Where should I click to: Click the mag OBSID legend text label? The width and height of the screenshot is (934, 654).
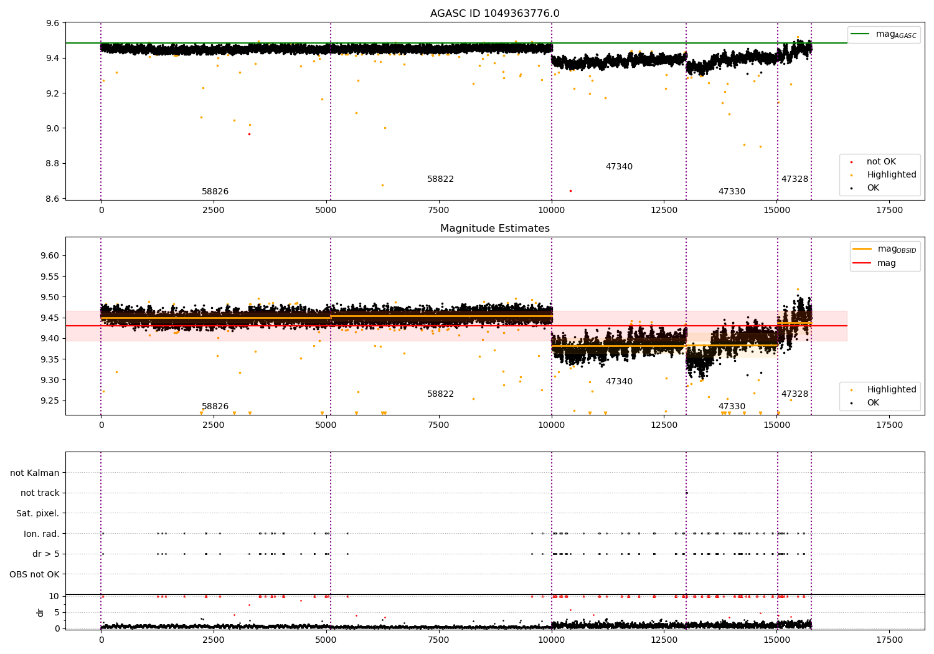pyautogui.click(x=897, y=250)
